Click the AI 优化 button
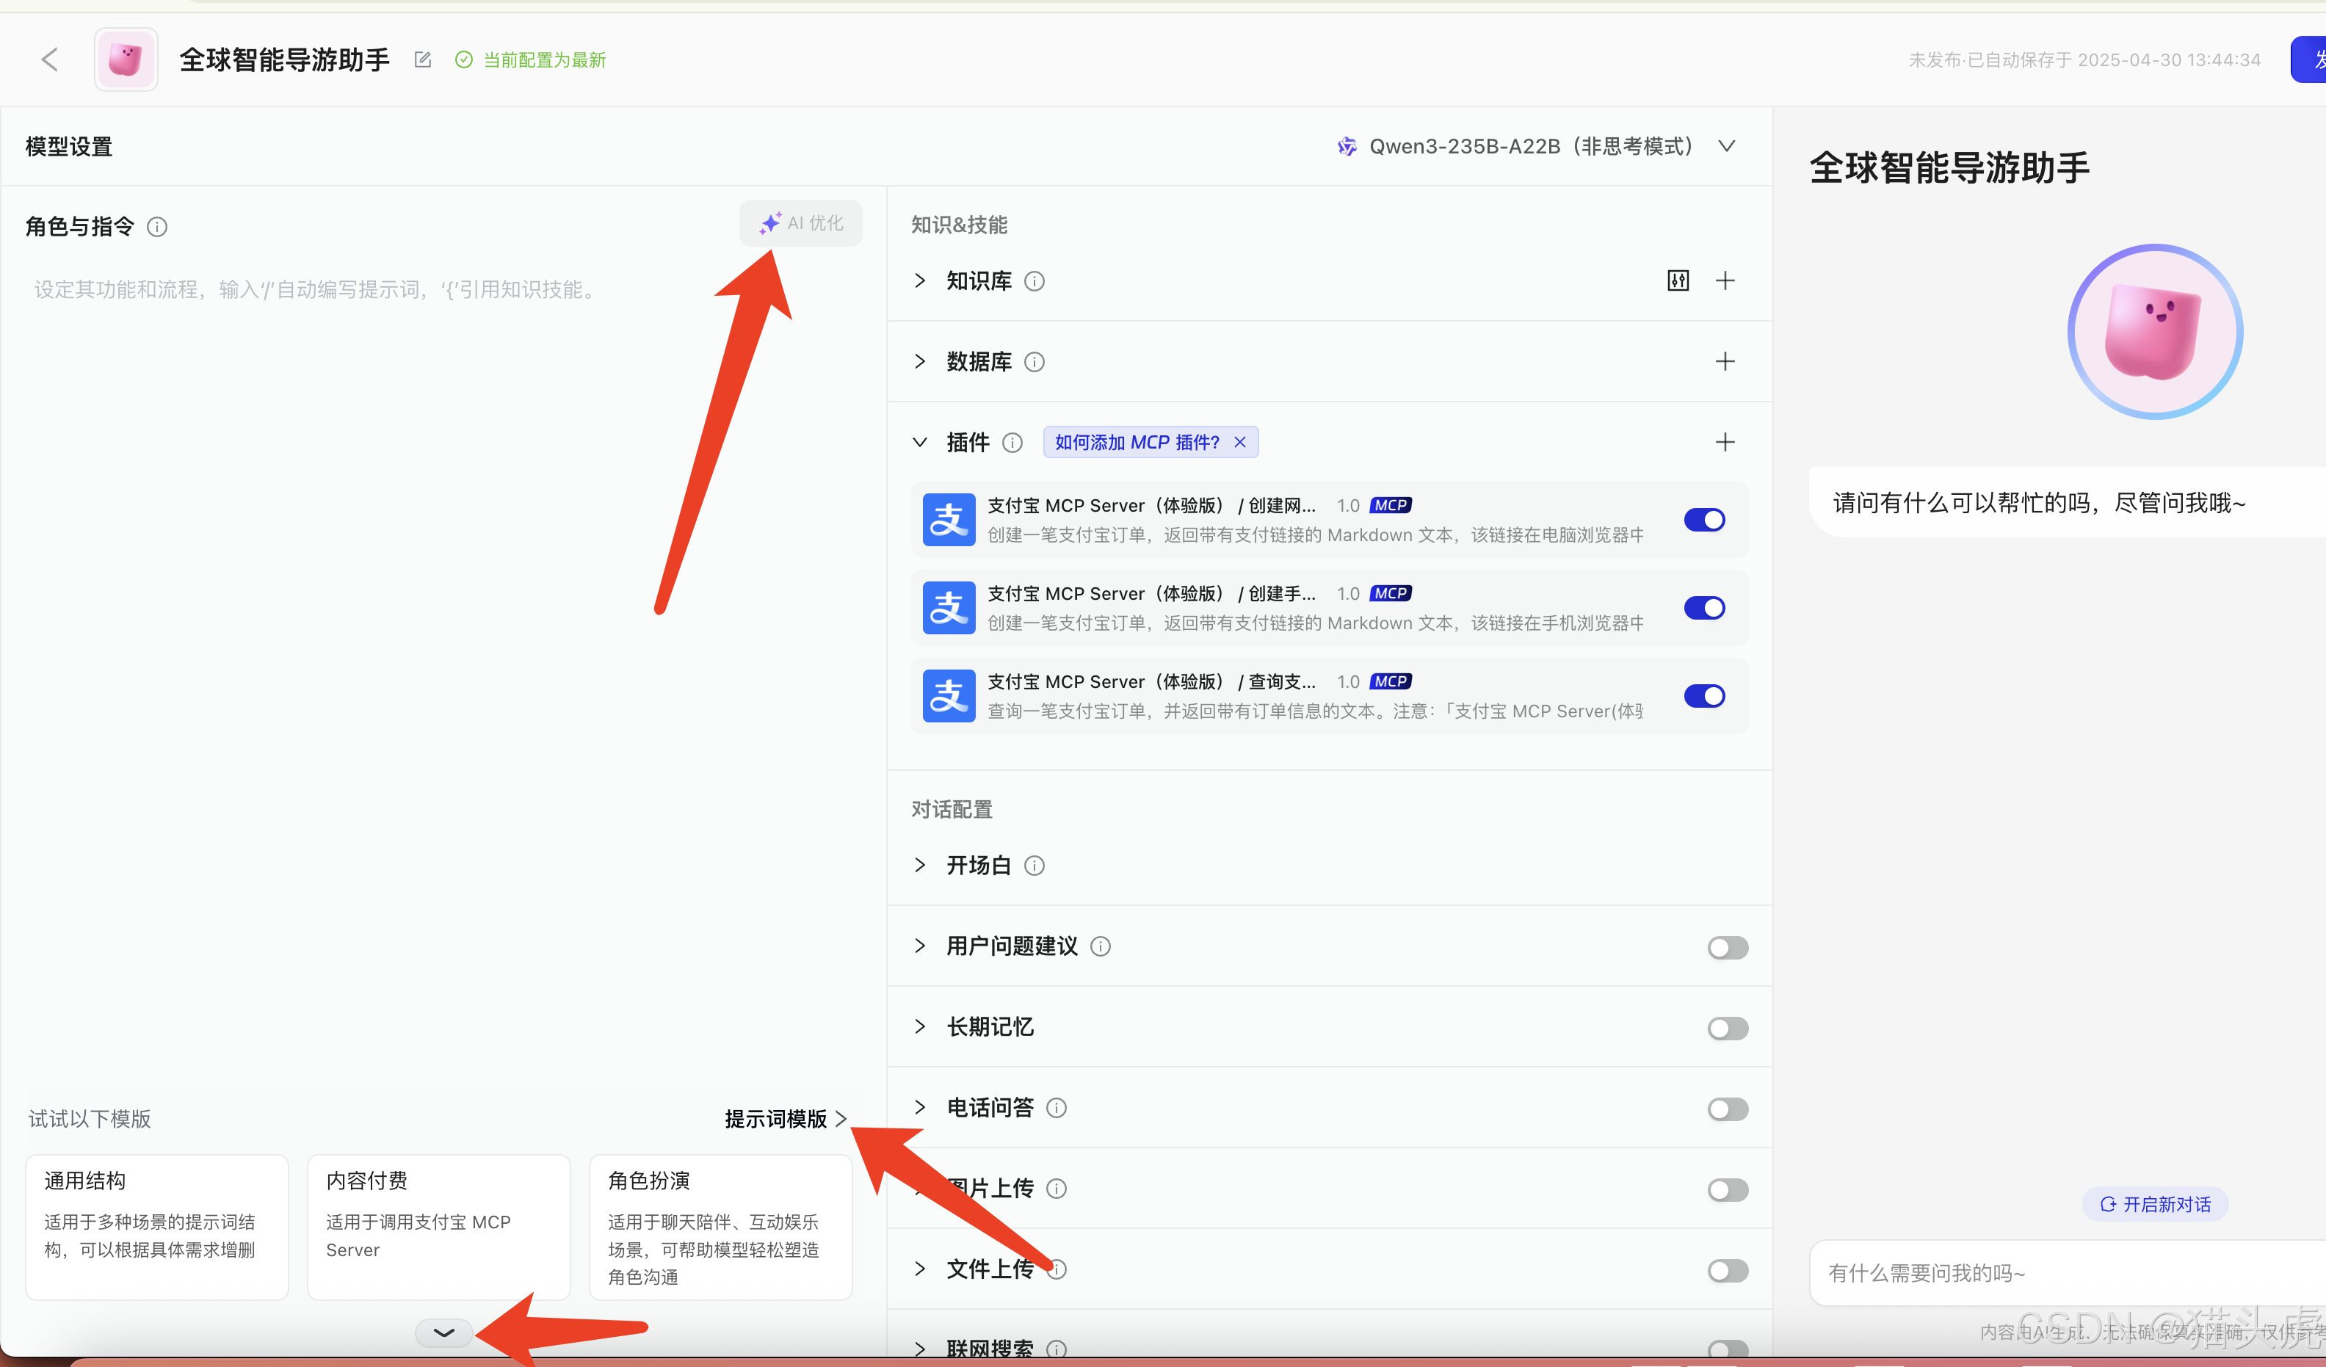 [x=801, y=223]
